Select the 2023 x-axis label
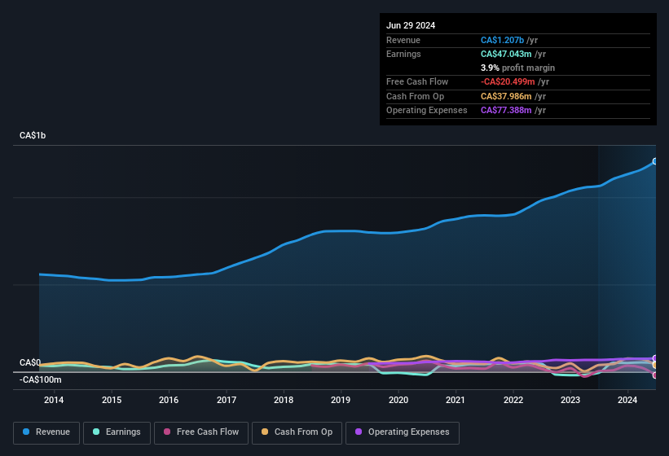This screenshot has height=456, width=669. tap(570, 400)
